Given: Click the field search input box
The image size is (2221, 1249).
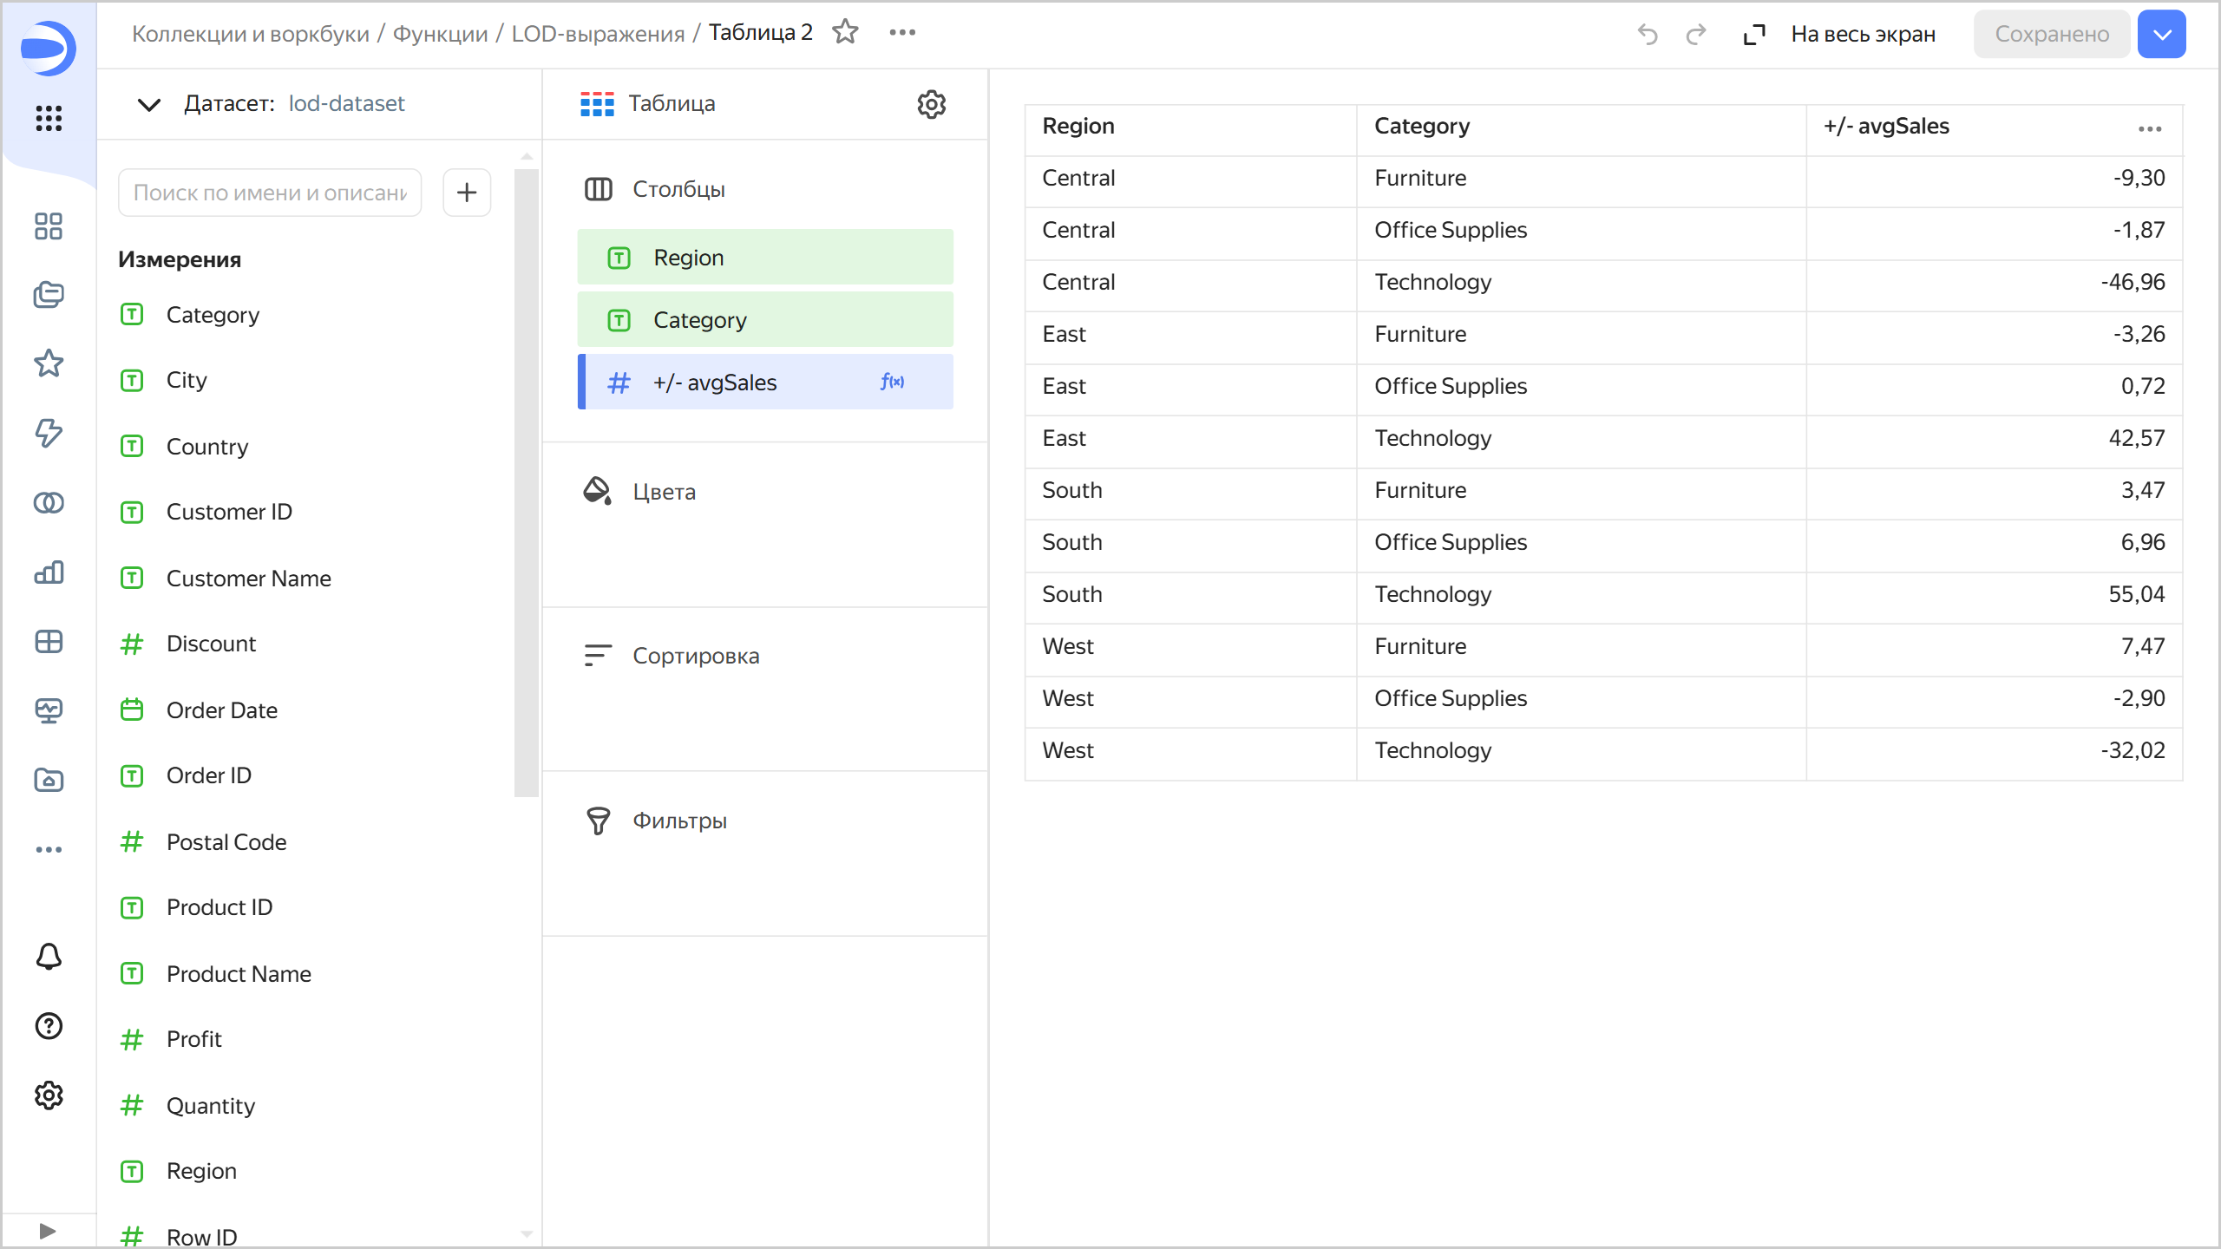Looking at the screenshot, I should [270, 193].
